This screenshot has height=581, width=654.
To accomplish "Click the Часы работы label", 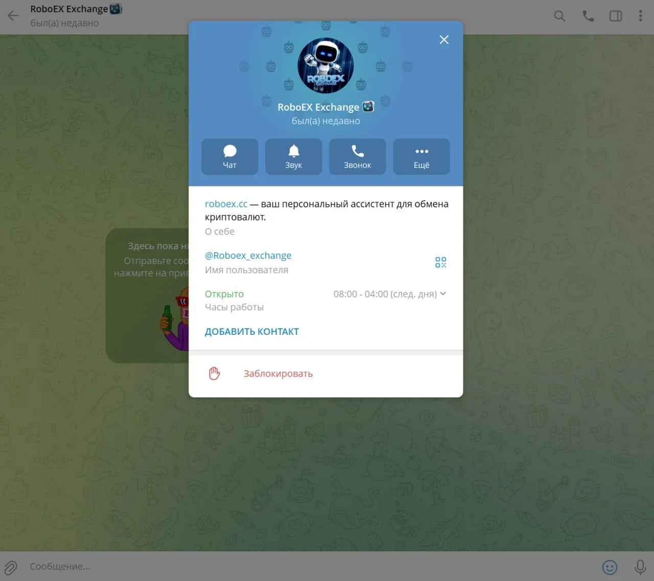I will pyautogui.click(x=235, y=307).
